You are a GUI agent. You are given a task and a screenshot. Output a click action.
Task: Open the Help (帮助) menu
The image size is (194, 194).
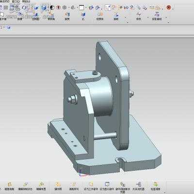pyautogui.click(x=26, y=1)
